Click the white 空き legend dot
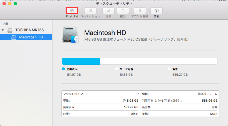Image resolution: width=228 pixels, height=126 pixels. (x=169, y=69)
